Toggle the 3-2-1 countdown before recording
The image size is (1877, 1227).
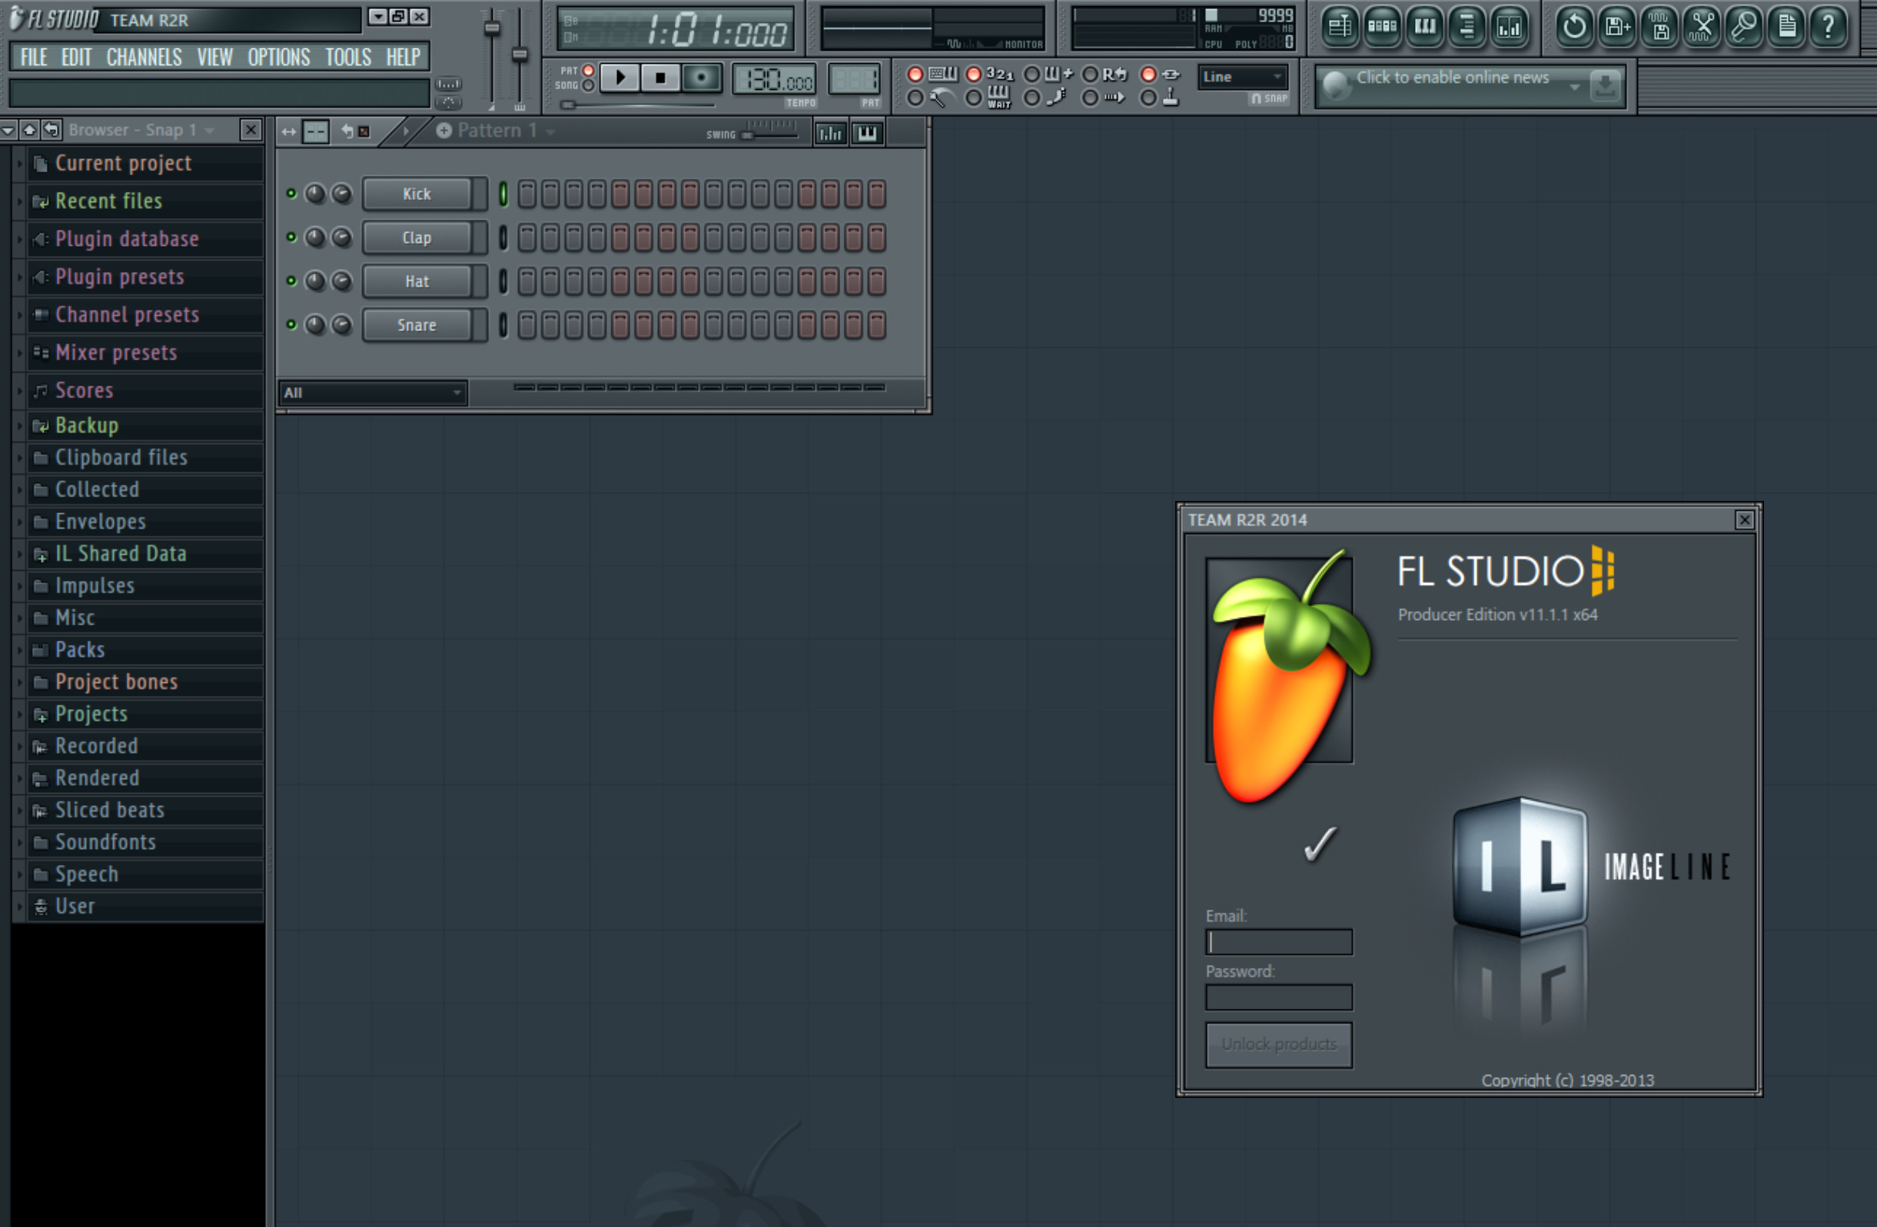[974, 74]
